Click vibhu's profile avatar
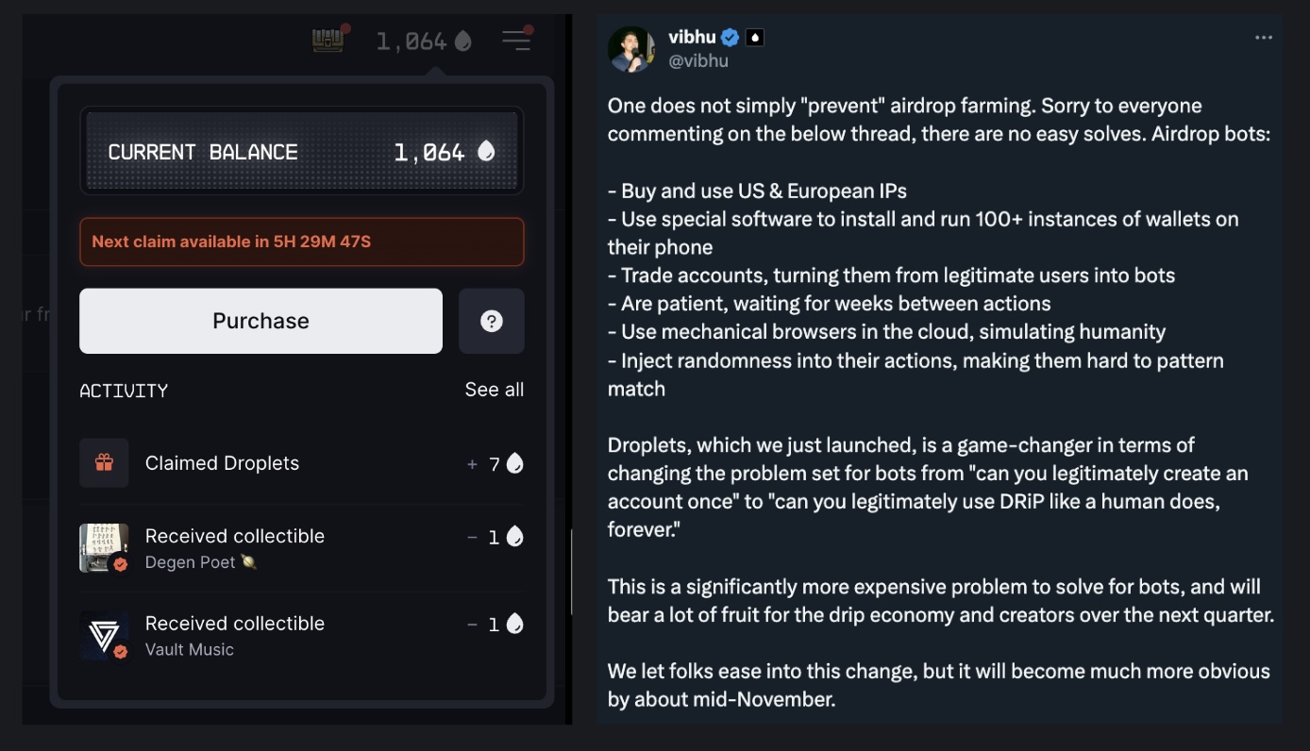 pos(631,49)
